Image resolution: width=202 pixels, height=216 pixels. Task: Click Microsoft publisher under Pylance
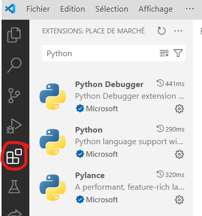pyautogui.click(x=102, y=200)
